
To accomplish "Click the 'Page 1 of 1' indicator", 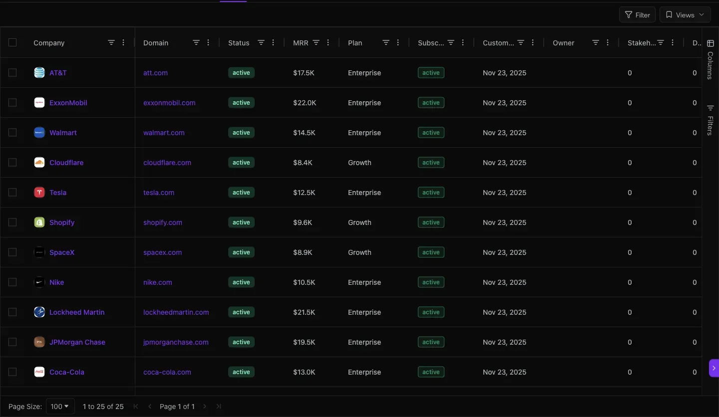I will (x=177, y=407).
